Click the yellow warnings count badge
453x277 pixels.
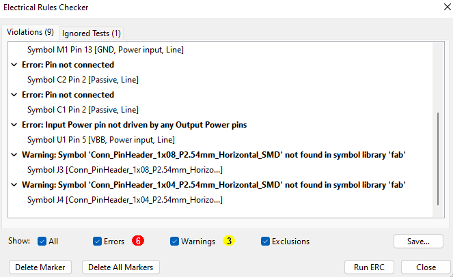click(x=229, y=241)
